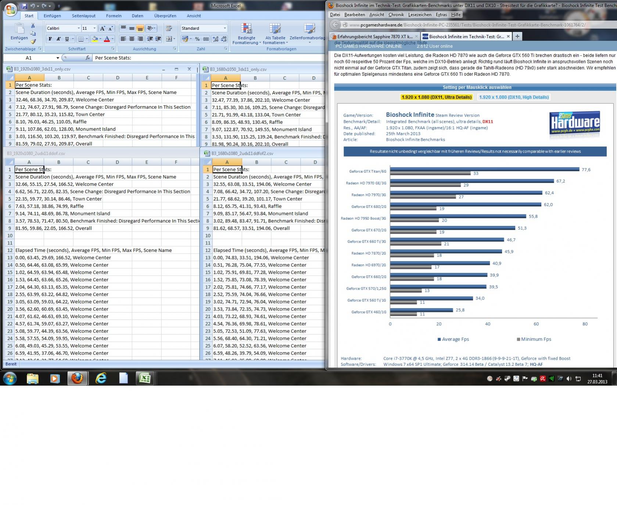Open the Name Box A1 dropdown arrow
Image resolution: width=617 pixels, height=505 pixels.
pyautogui.click(x=58, y=58)
